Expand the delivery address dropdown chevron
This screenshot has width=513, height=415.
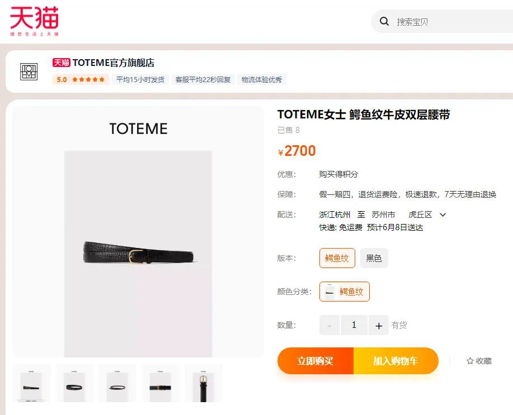pyautogui.click(x=443, y=214)
